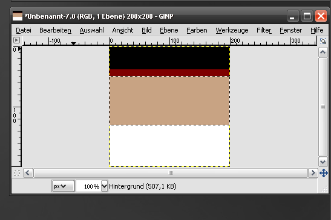This screenshot has width=331, height=220.
Task: Click the navigation cross-arrows icon
Action: 323,173
